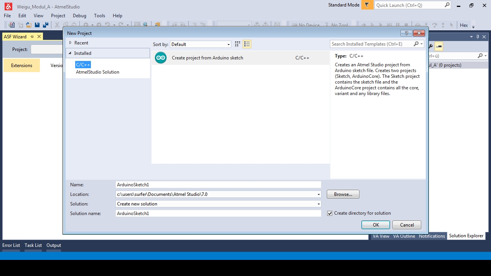
Task: Click the New Example Project toolbar icon
Action: click(x=20, y=25)
